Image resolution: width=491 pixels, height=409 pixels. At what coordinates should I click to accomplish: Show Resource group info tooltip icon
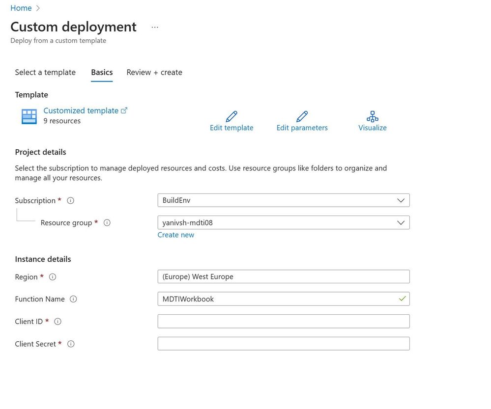tap(107, 223)
